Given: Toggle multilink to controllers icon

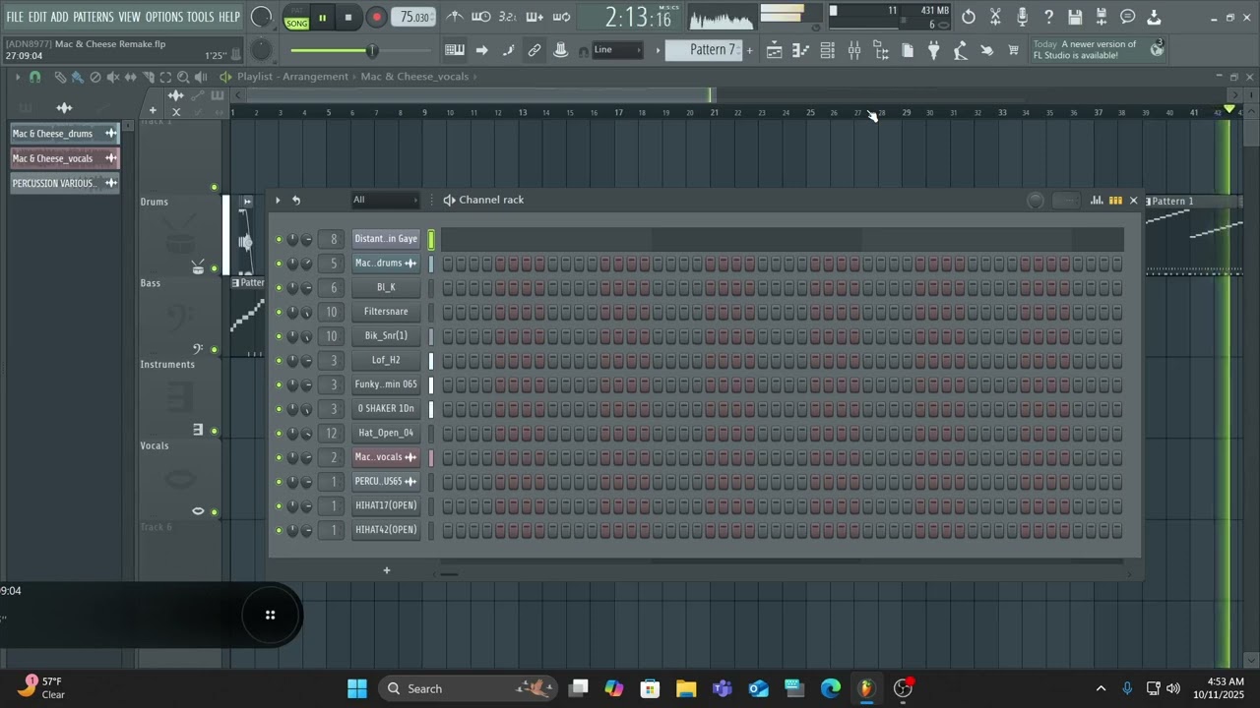Looking at the screenshot, I should pyautogui.click(x=535, y=50).
